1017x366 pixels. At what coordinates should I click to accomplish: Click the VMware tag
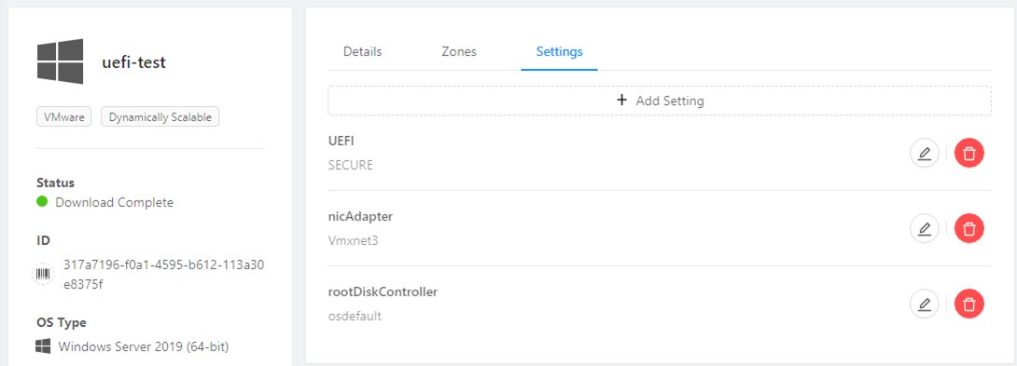pos(64,118)
